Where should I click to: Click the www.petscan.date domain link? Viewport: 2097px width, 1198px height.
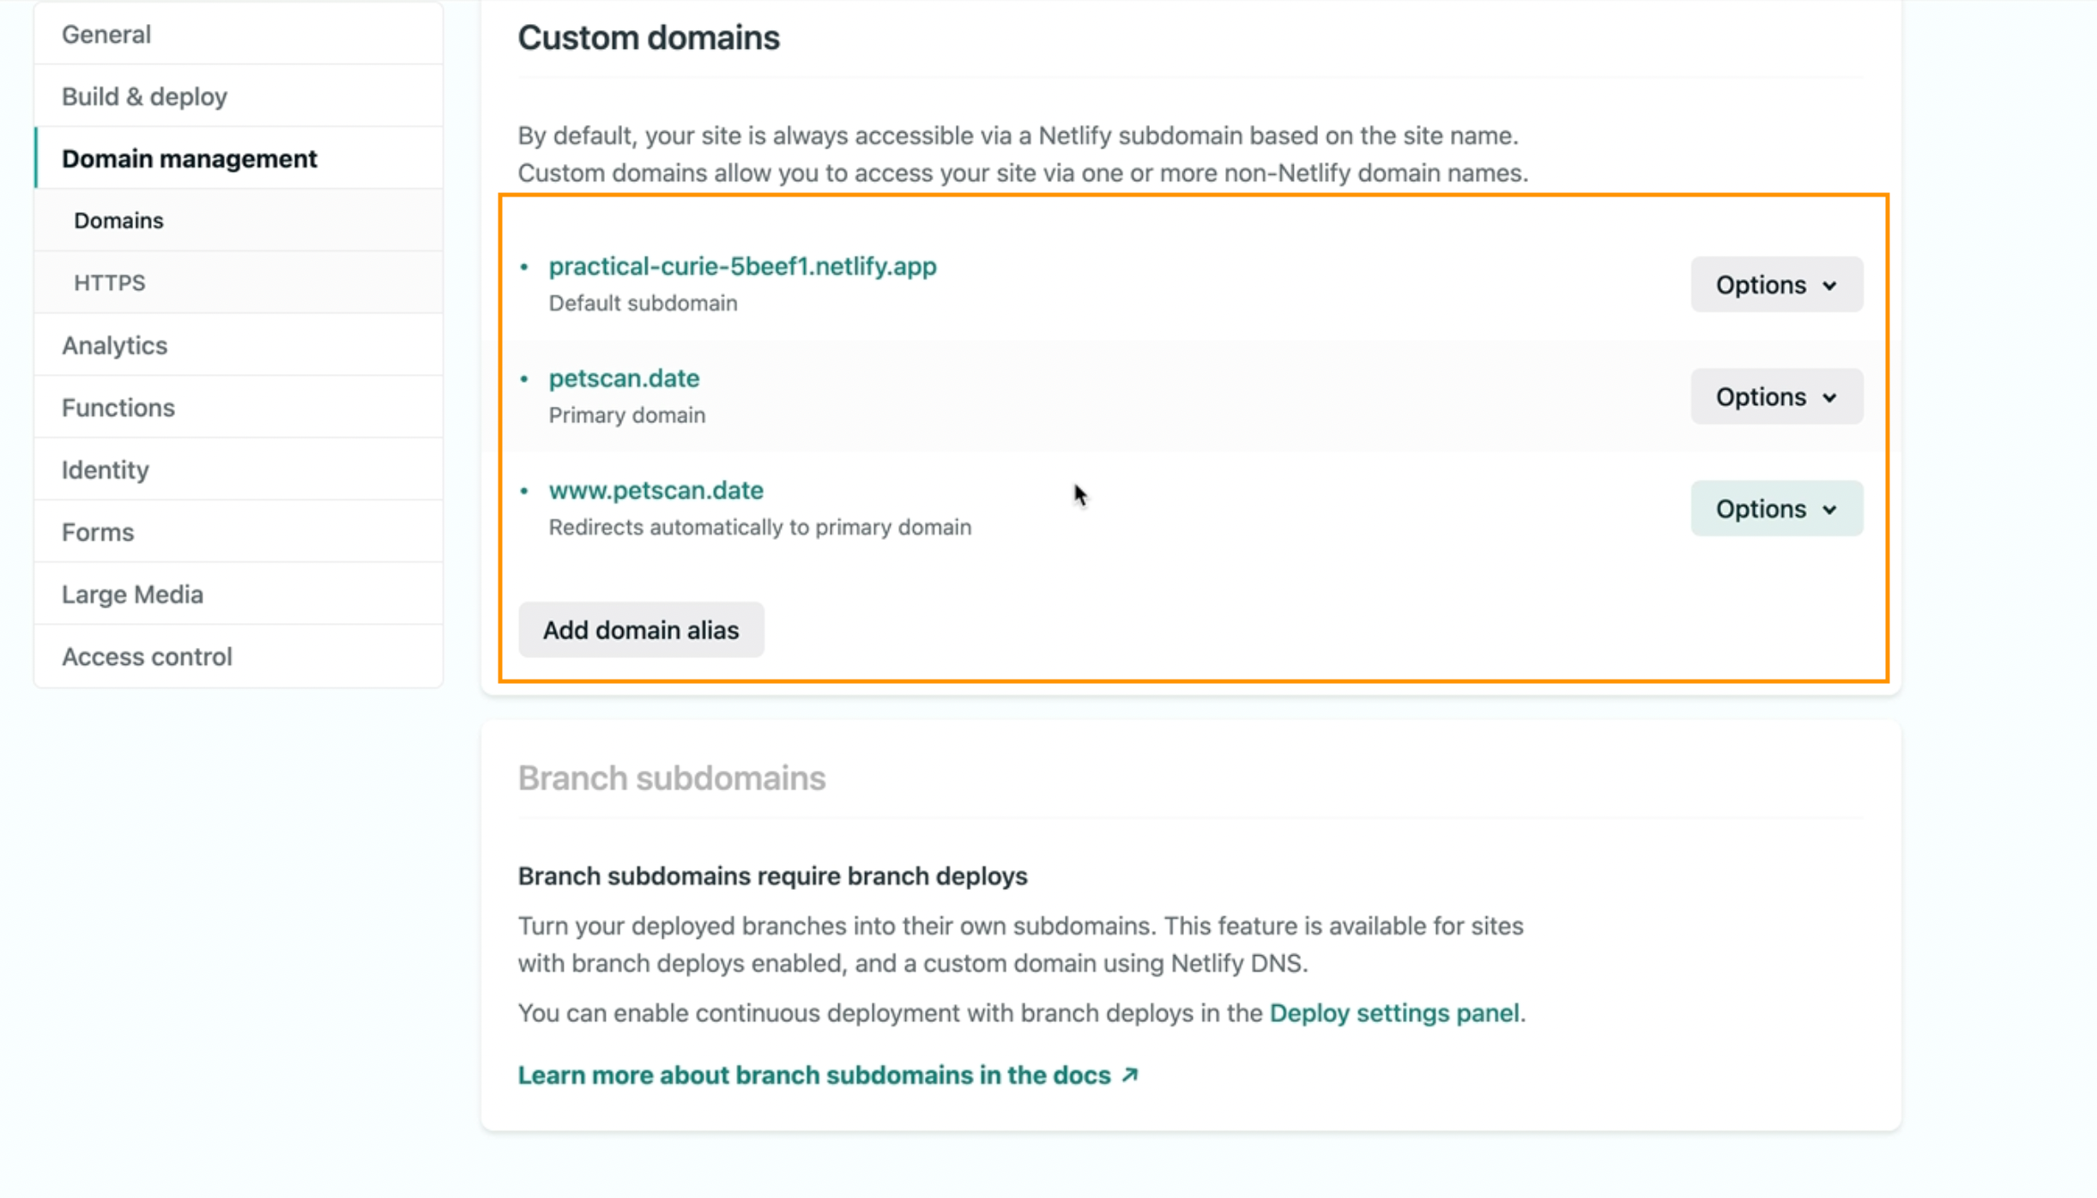(x=656, y=489)
